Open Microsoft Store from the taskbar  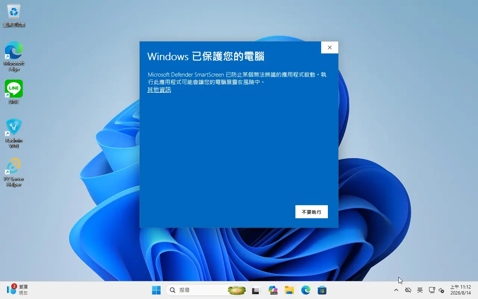pos(322,290)
